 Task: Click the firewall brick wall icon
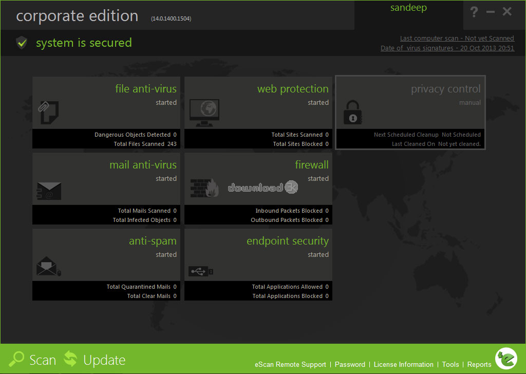204,189
